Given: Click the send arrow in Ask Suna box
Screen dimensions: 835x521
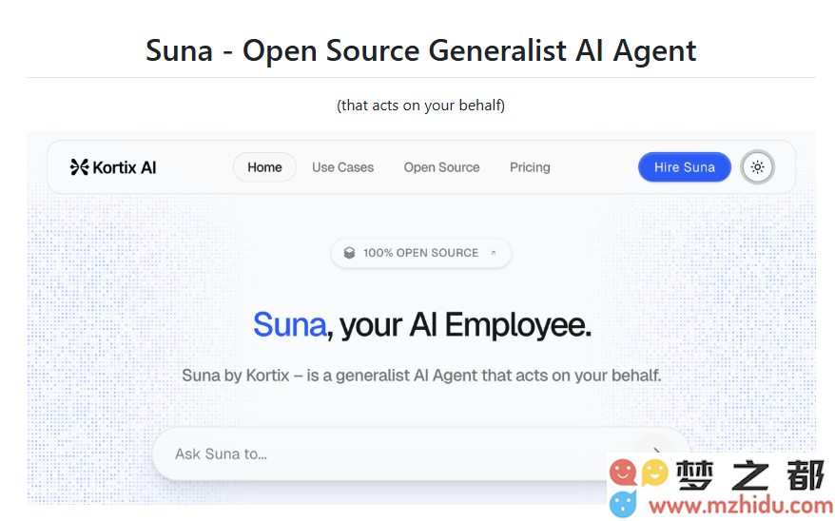Looking at the screenshot, I should [655, 452].
